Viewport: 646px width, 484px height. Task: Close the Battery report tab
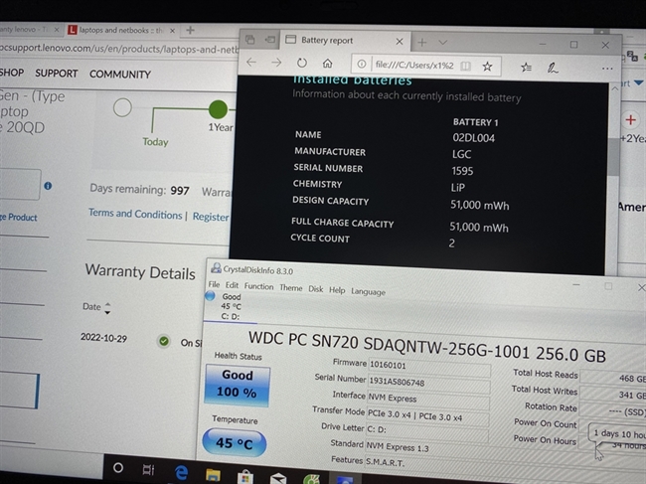click(400, 41)
